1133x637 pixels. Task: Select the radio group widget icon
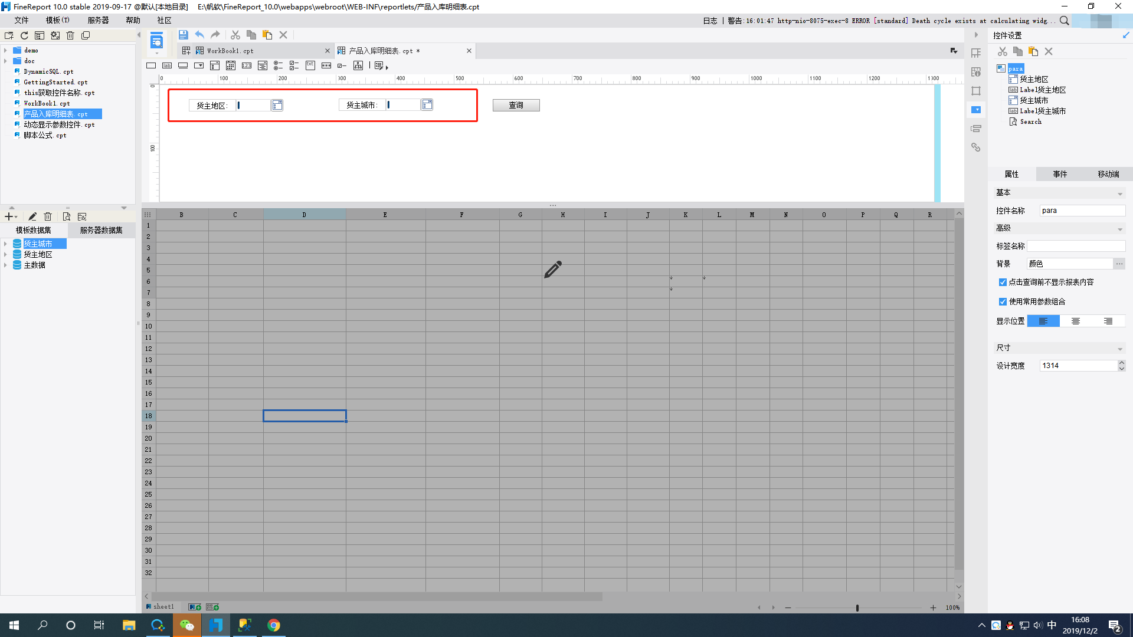pos(278,65)
